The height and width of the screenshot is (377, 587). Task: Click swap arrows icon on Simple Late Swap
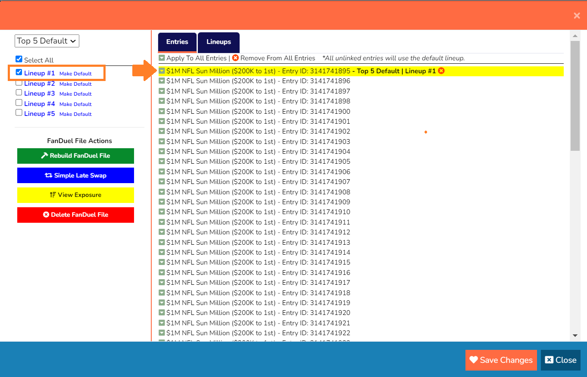(48, 175)
